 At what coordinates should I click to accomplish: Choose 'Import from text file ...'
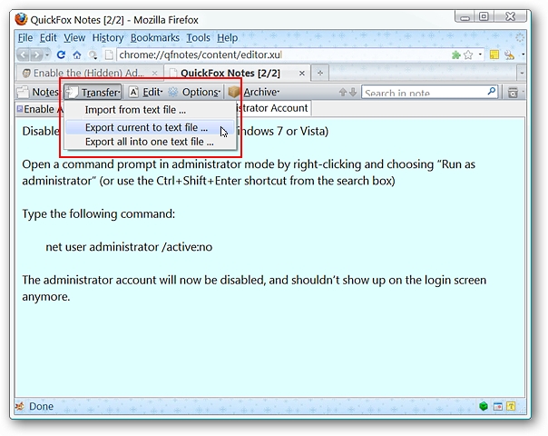click(151, 110)
